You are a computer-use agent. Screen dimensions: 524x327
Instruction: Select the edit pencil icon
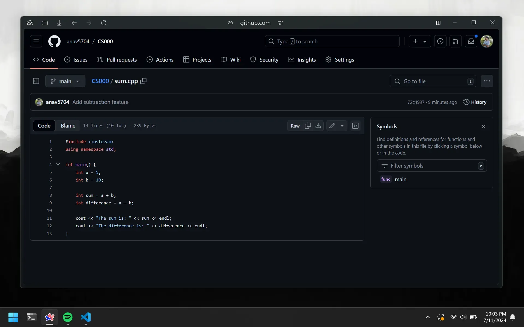pyautogui.click(x=332, y=125)
